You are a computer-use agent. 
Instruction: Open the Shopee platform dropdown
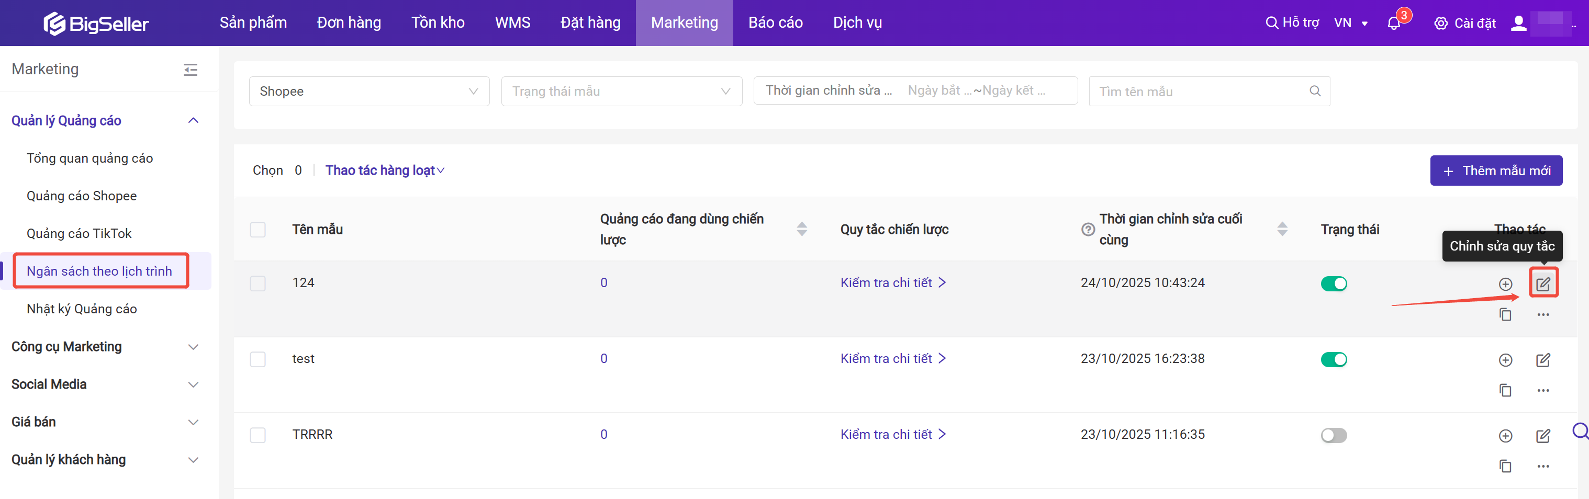(369, 92)
